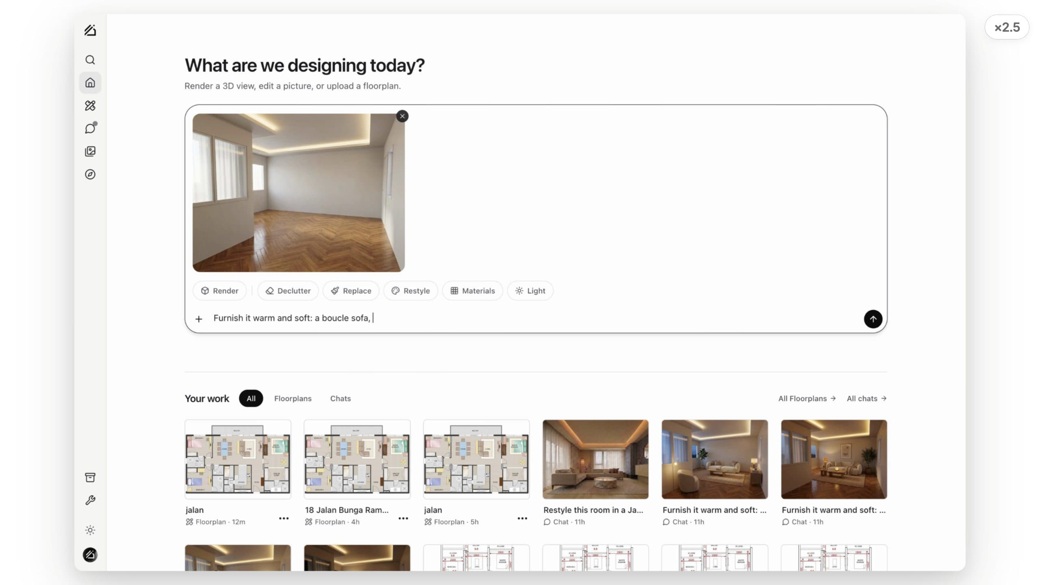The height and width of the screenshot is (585, 1040).
Task: Select the Declutter action chip
Action: (288, 291)
